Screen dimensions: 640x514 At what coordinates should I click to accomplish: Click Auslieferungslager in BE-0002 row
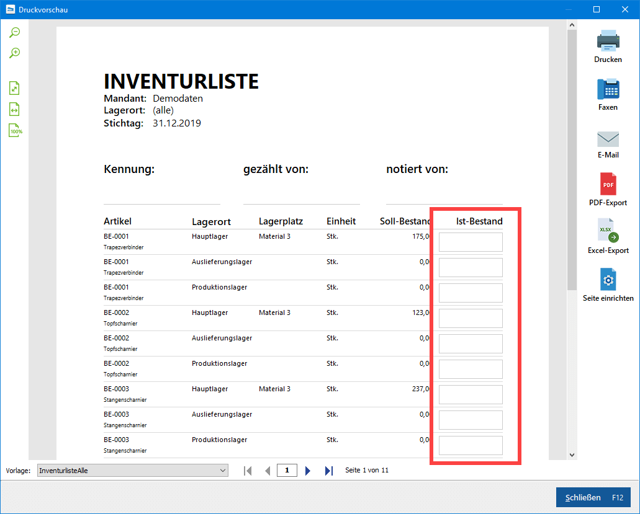click(x=222, y=339)
